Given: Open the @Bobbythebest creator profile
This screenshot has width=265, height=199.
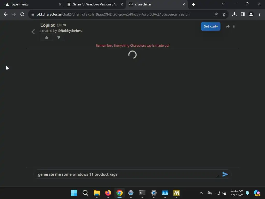Looking at the screenshot, I should pos(70,31).
